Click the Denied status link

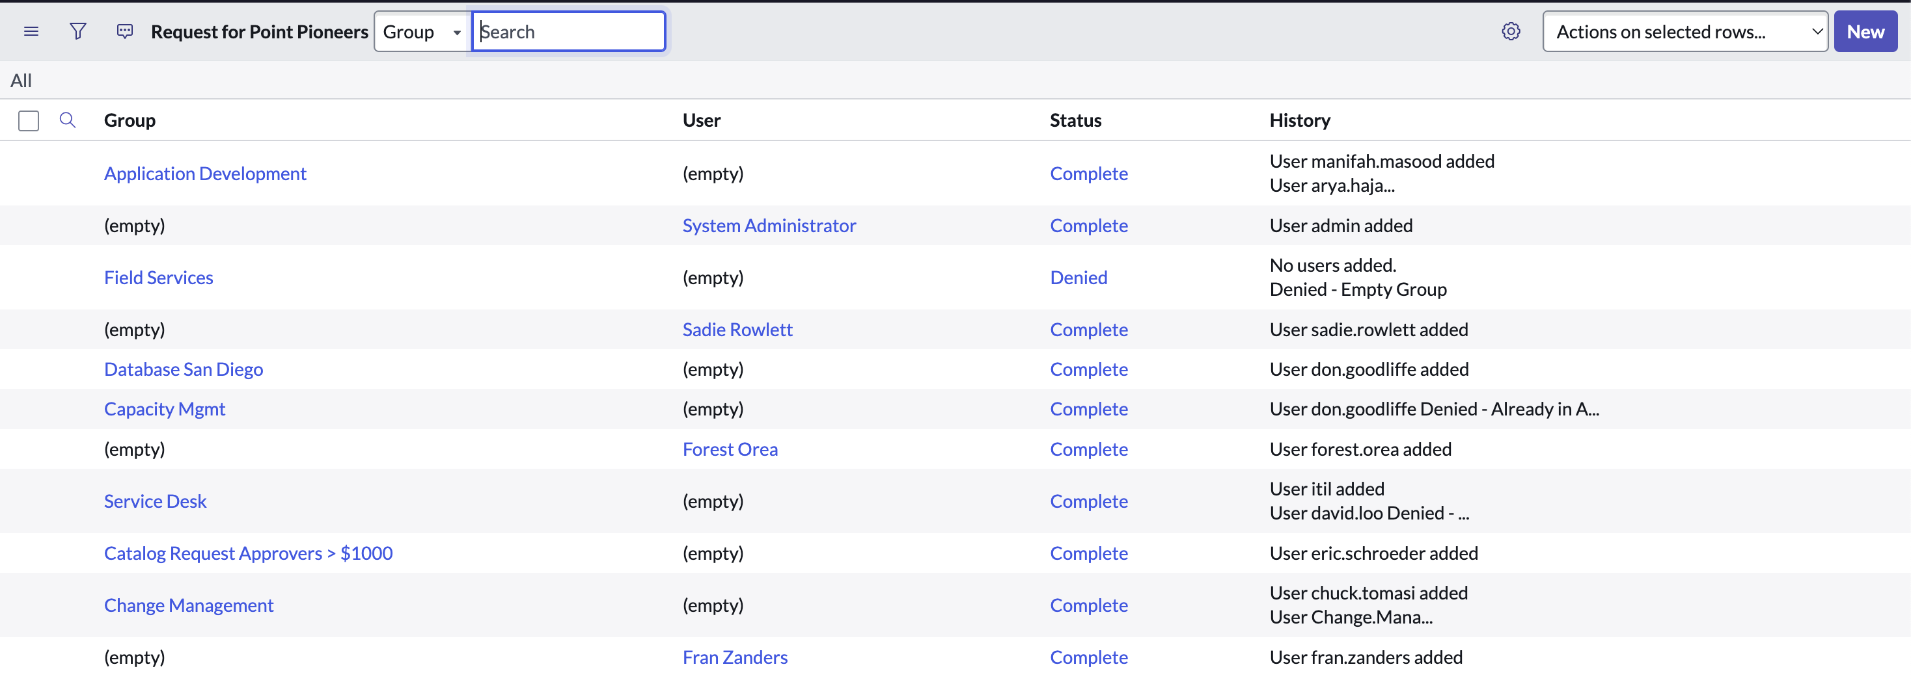(x=1078, y=277)
